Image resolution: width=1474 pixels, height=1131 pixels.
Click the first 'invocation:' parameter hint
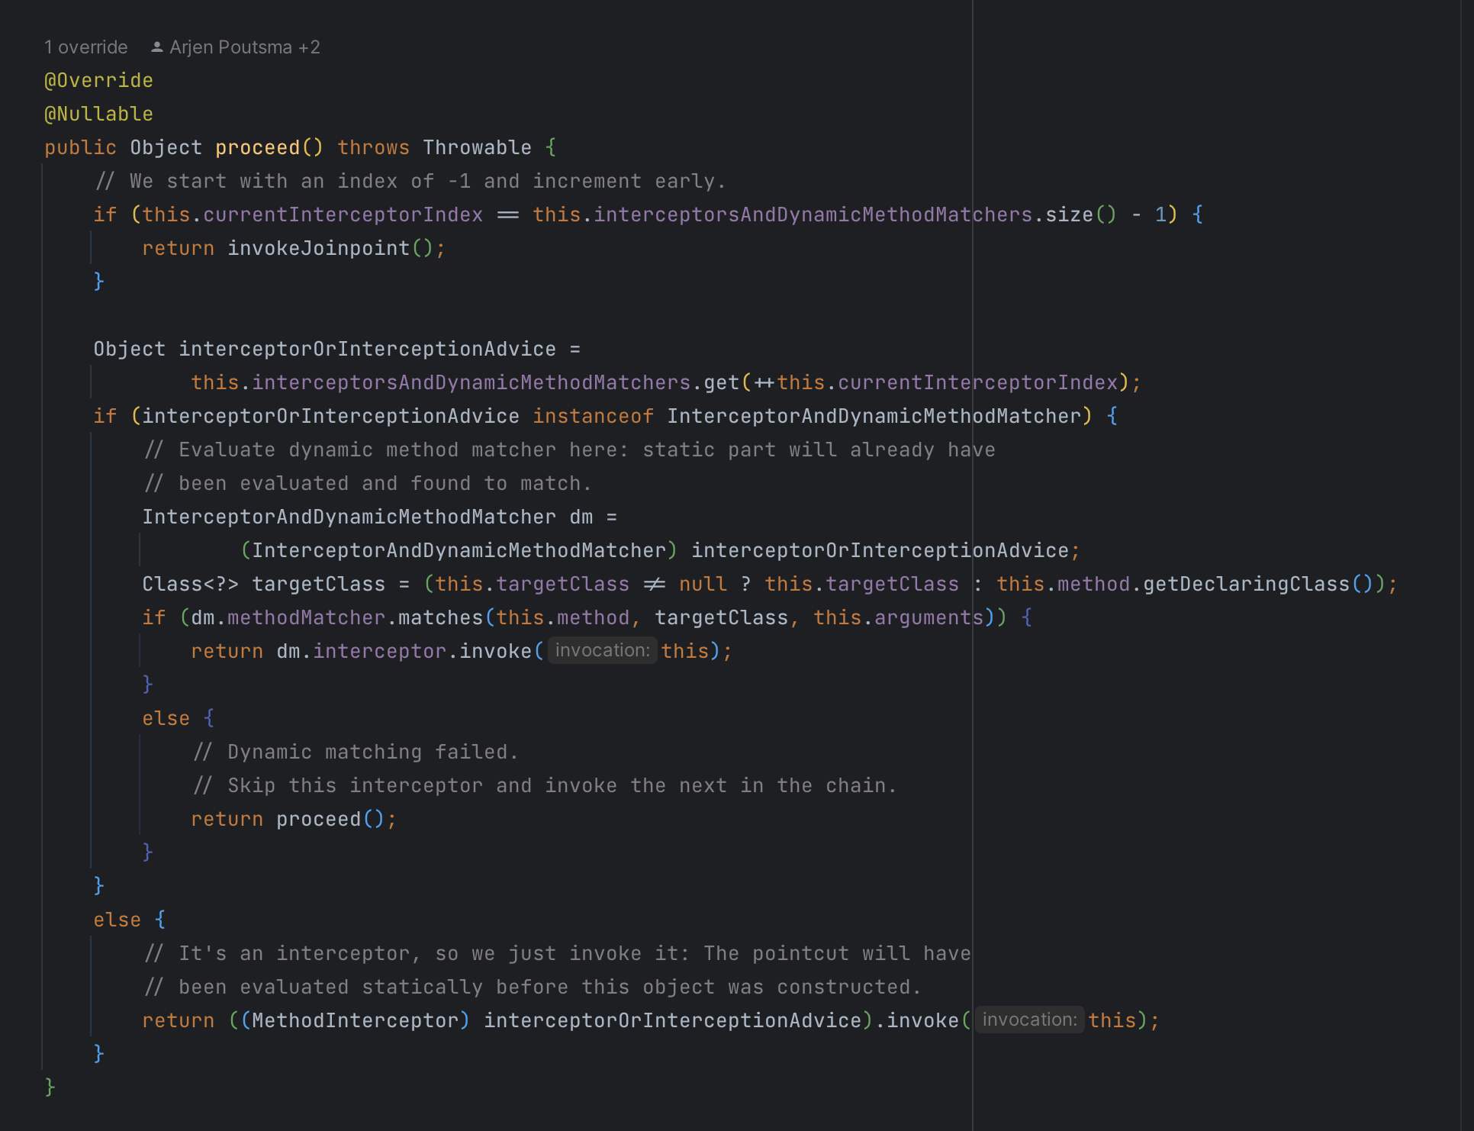tap(602, 650)
